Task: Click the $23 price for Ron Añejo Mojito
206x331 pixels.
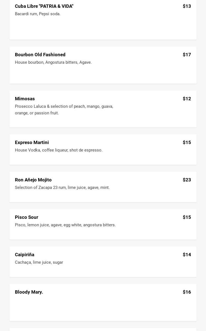Action: point(187,180)
